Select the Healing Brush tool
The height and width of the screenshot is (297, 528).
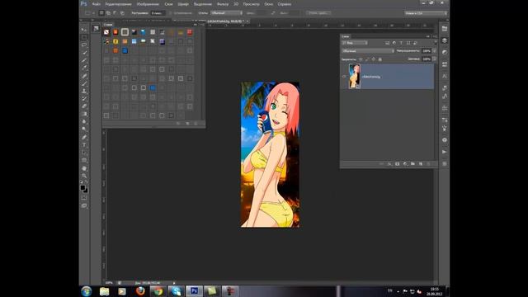[84, 76]
